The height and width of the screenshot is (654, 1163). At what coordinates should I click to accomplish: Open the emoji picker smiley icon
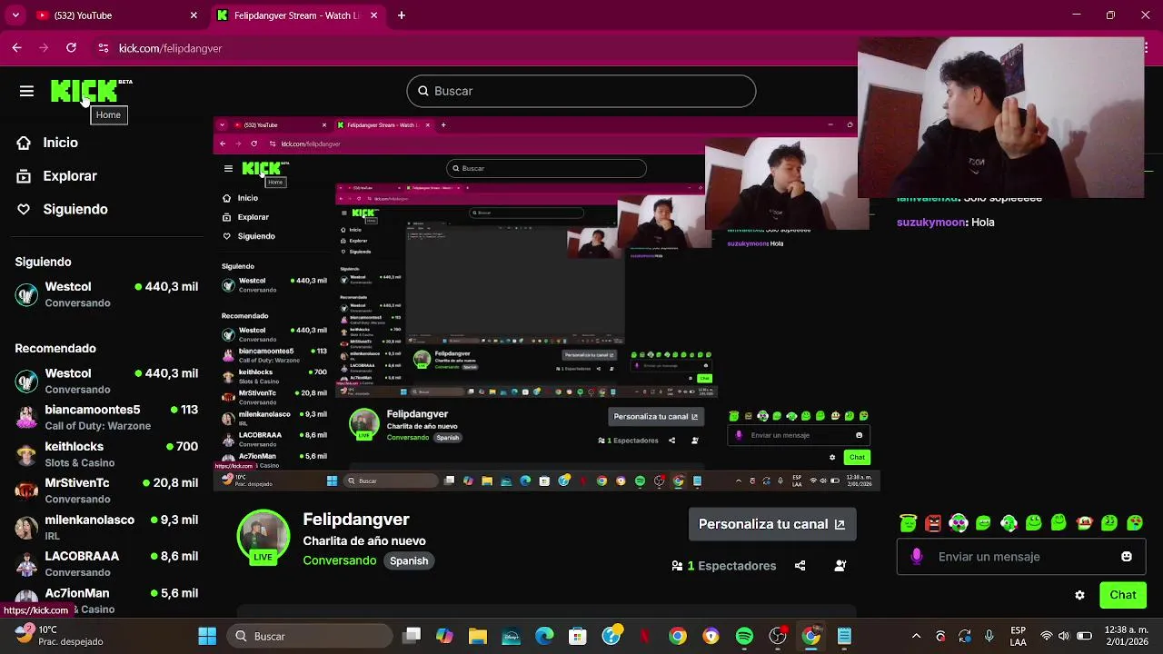pyautogui.click(x=1127, y=557)
